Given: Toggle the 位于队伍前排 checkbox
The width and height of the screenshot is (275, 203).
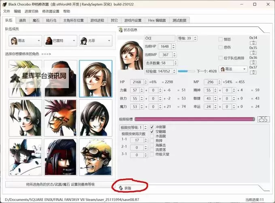Looking at the screenshot, I should click(220, 58).
